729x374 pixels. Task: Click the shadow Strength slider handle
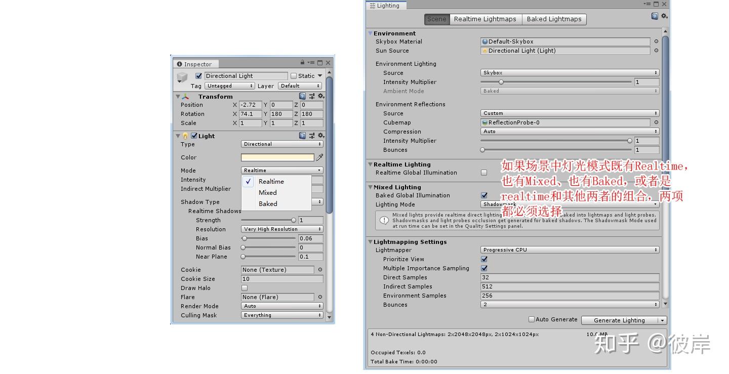(293, 220)
